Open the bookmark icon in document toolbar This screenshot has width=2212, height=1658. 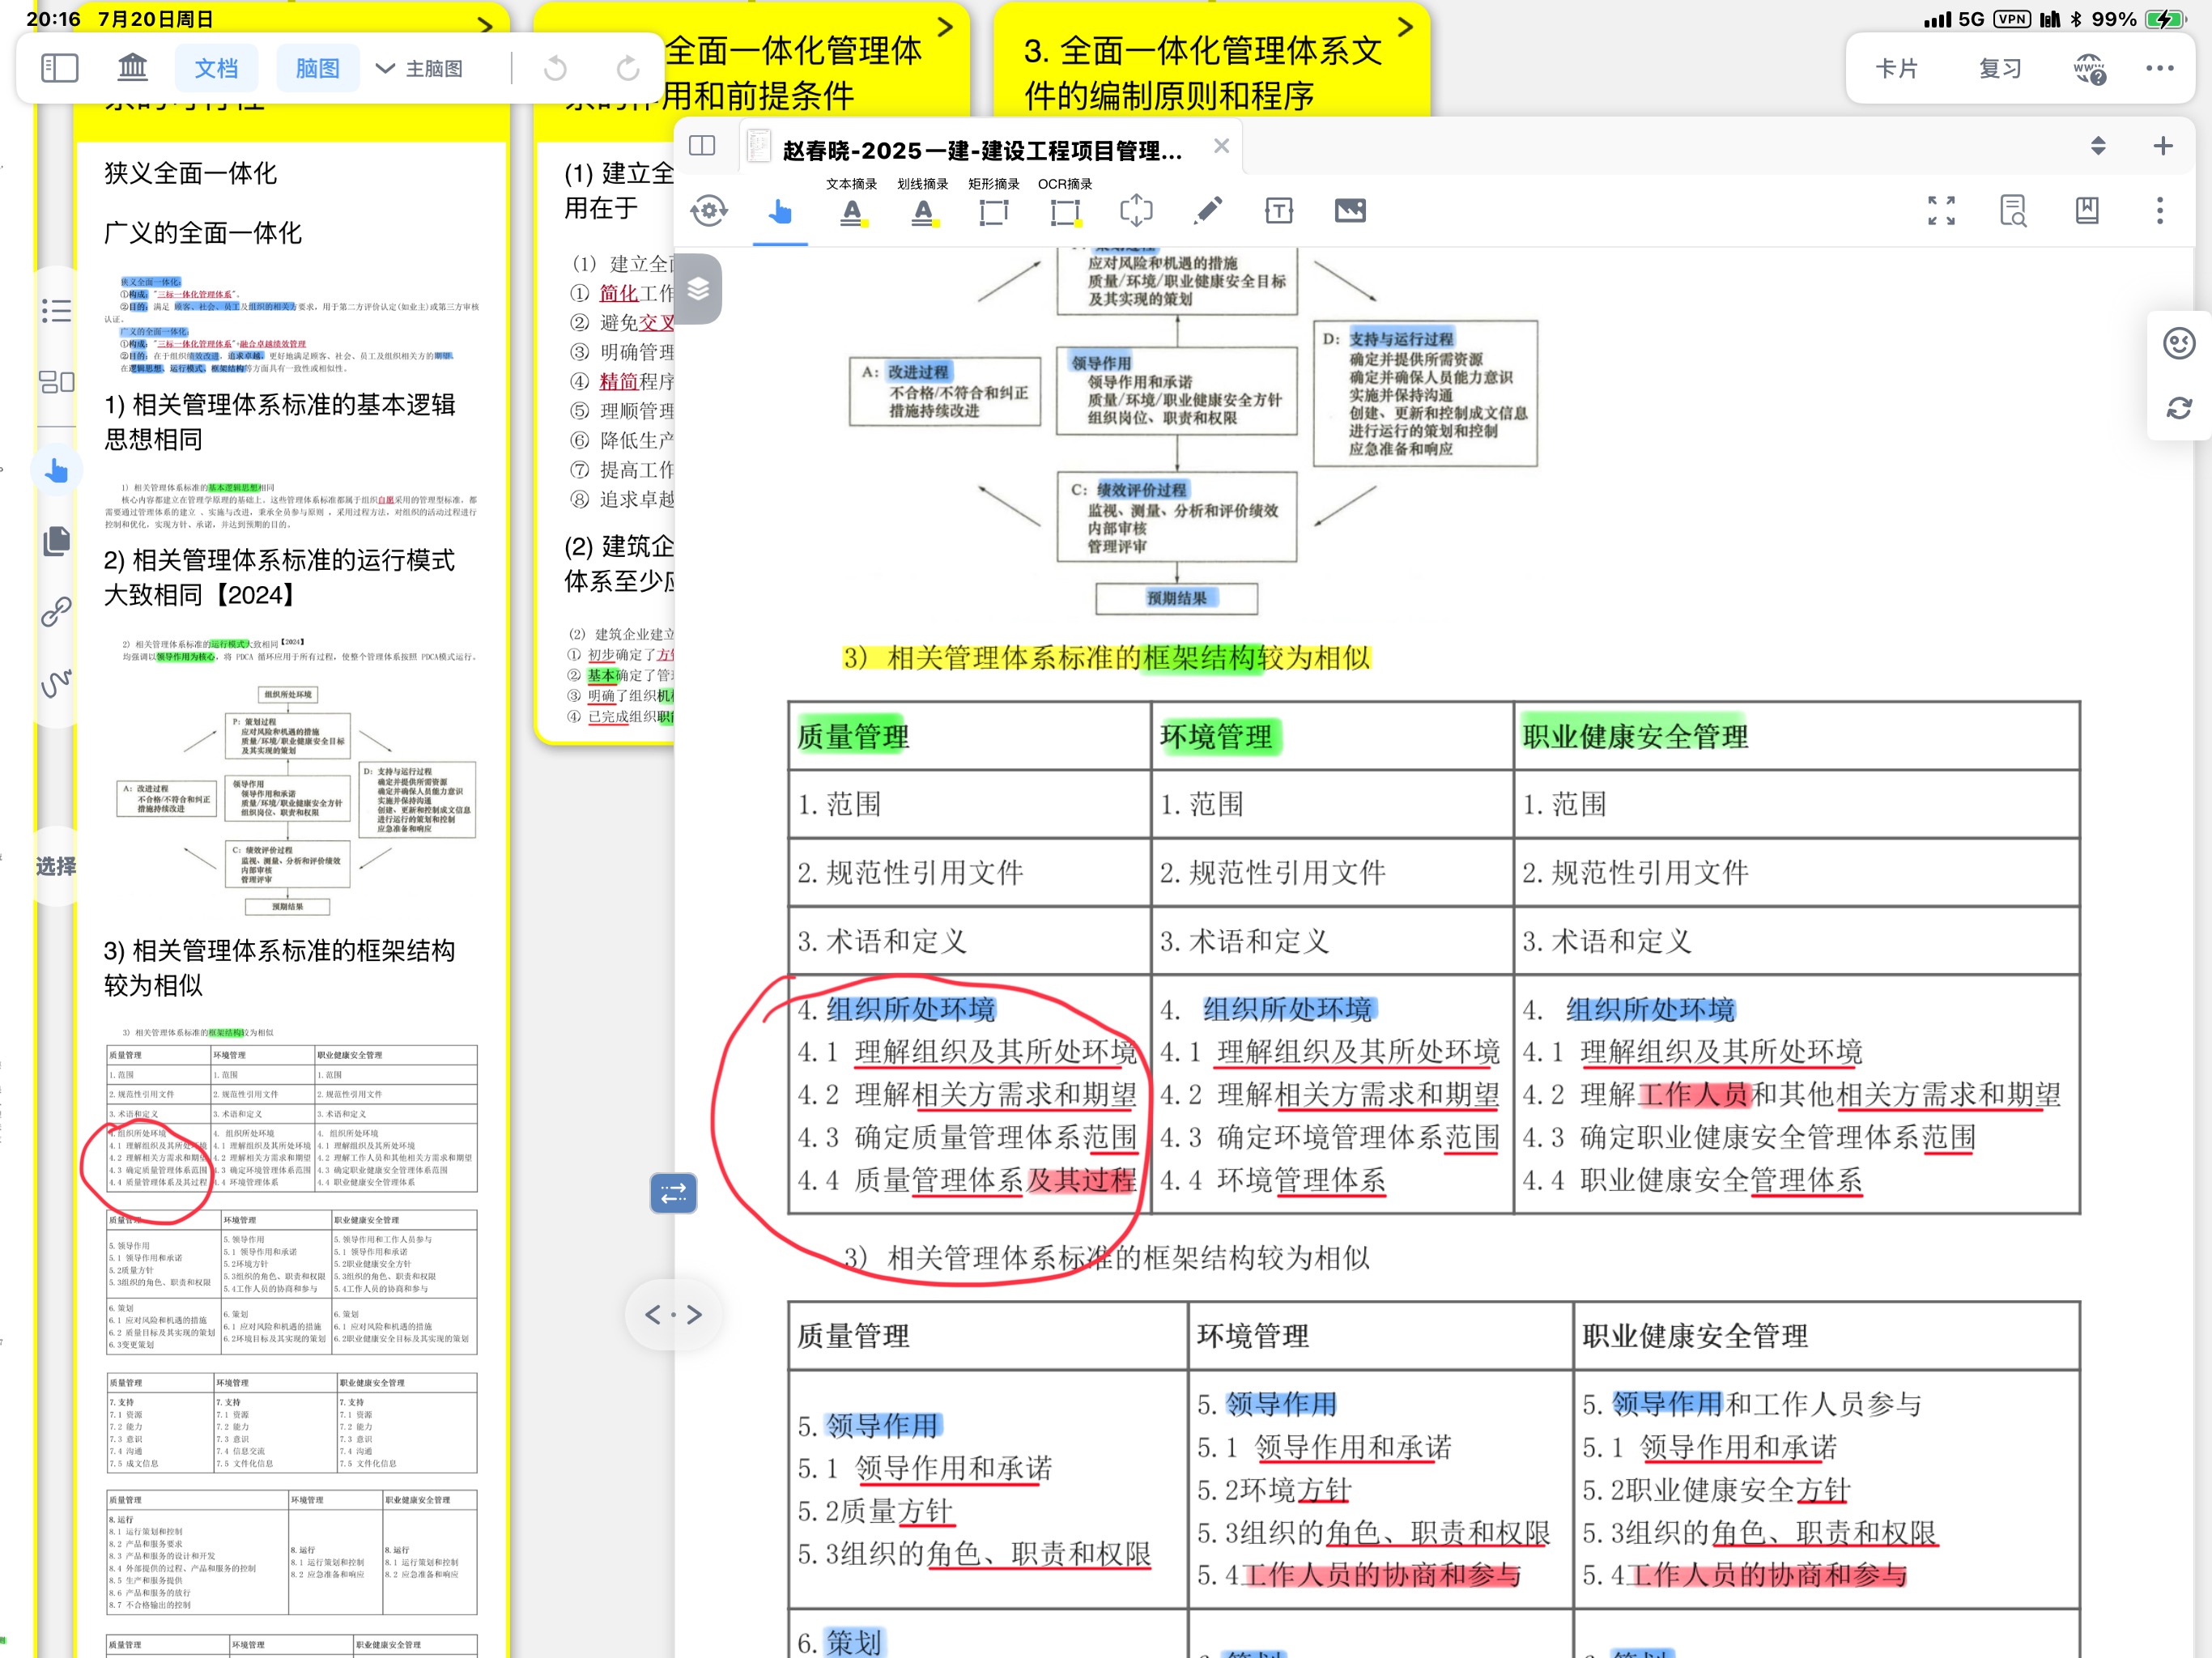coord(2087,210)
